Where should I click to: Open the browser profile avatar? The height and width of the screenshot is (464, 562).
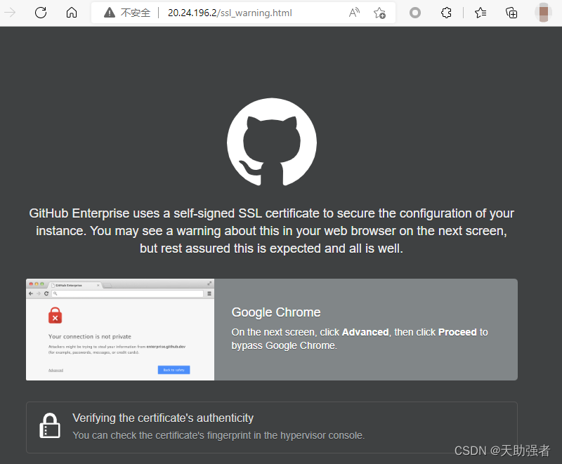(543, 12)
